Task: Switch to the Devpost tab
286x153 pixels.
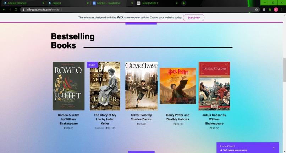Action: (x=67, y=3)
